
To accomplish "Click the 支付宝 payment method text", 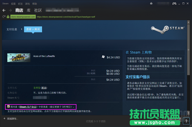I will click(37, 88).
